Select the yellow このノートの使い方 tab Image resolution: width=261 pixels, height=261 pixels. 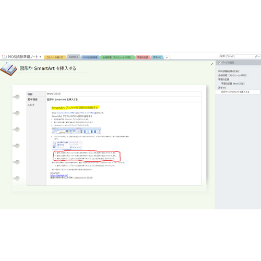point(55,57)
